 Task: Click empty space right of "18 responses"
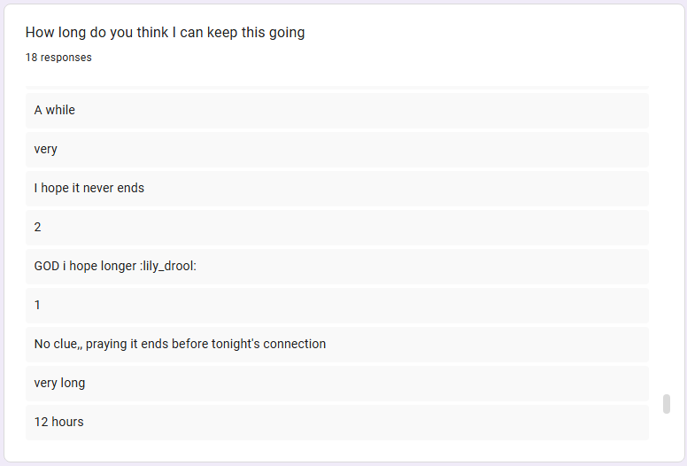tap(354, 58)
